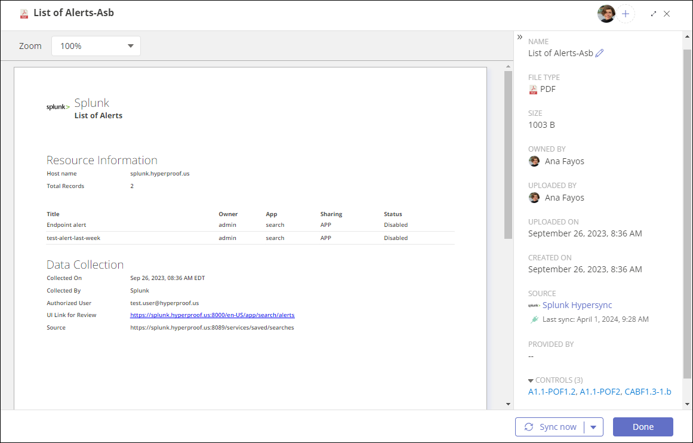Click the Disabled status of Endpoint alert
Screen dimensions: 693x443
396,225
